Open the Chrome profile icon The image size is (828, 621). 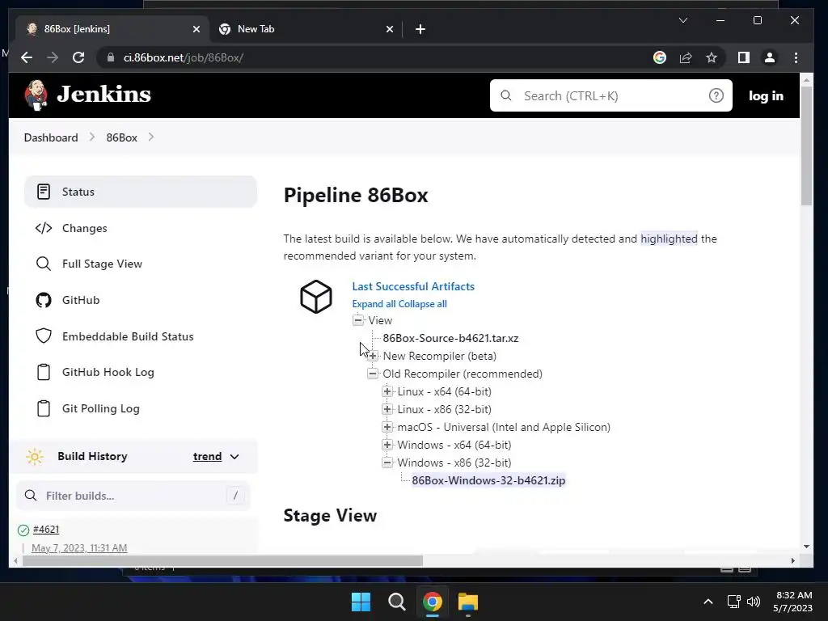click(x=770, y=57)
